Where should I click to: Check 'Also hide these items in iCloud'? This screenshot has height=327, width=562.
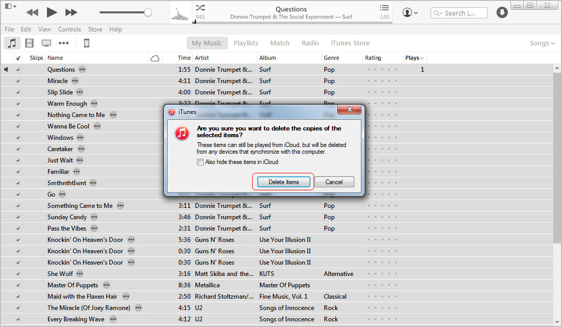point(201,162)
